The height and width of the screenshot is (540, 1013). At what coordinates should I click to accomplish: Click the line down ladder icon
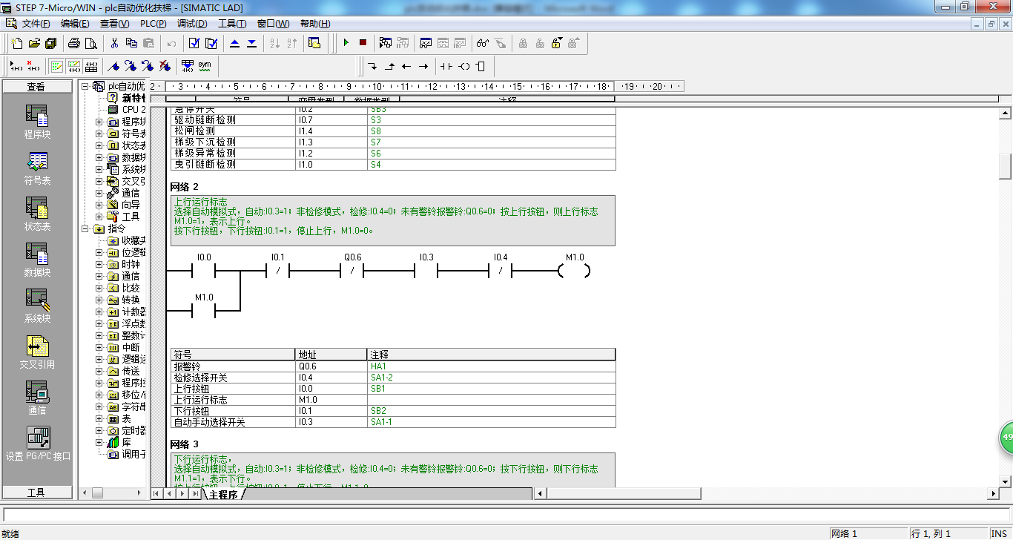point(372,66)
